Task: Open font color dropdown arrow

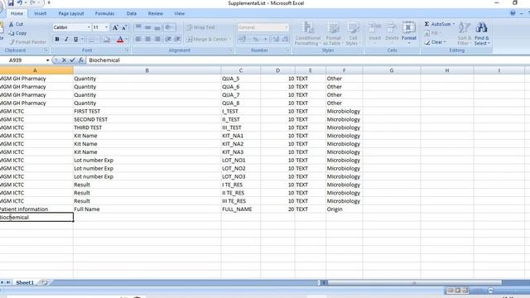Action: pos(127,40)
